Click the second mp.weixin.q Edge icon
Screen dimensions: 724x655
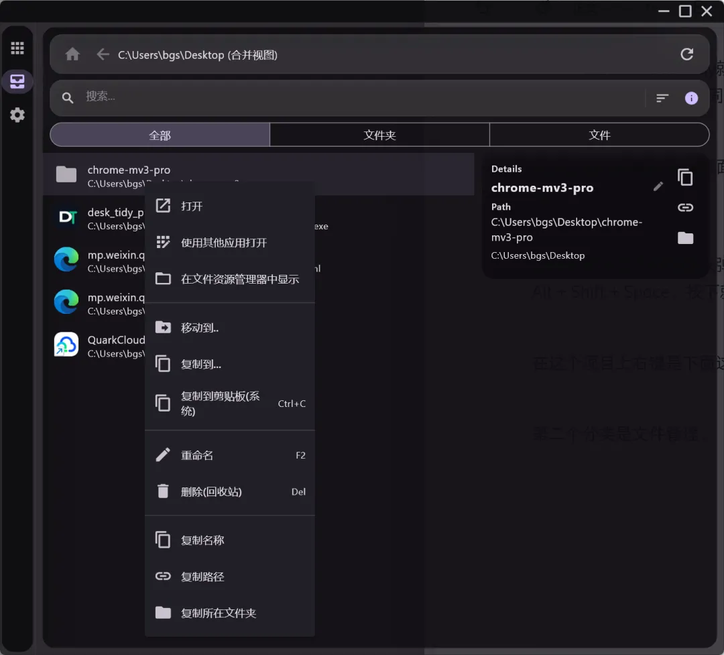(66, 302)
